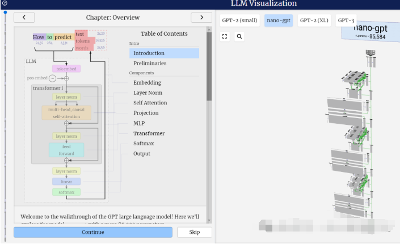Go to previous chapter with left arrow
Screen dimensions: 400x244
24,18
